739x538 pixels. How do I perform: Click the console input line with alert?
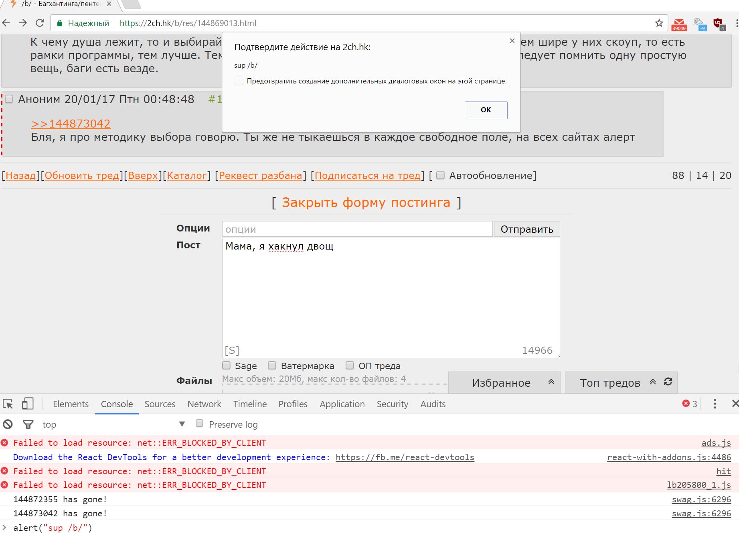[x=369, y=528]
